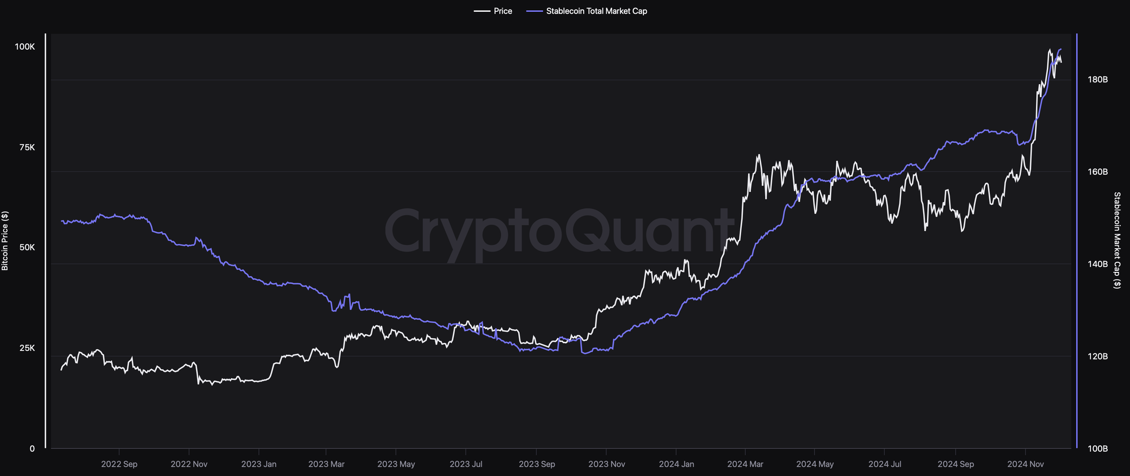This screenshot has width=1130, height=476.
Task: Select the 2023 Jan x-axis label
Action: point(259,464)
